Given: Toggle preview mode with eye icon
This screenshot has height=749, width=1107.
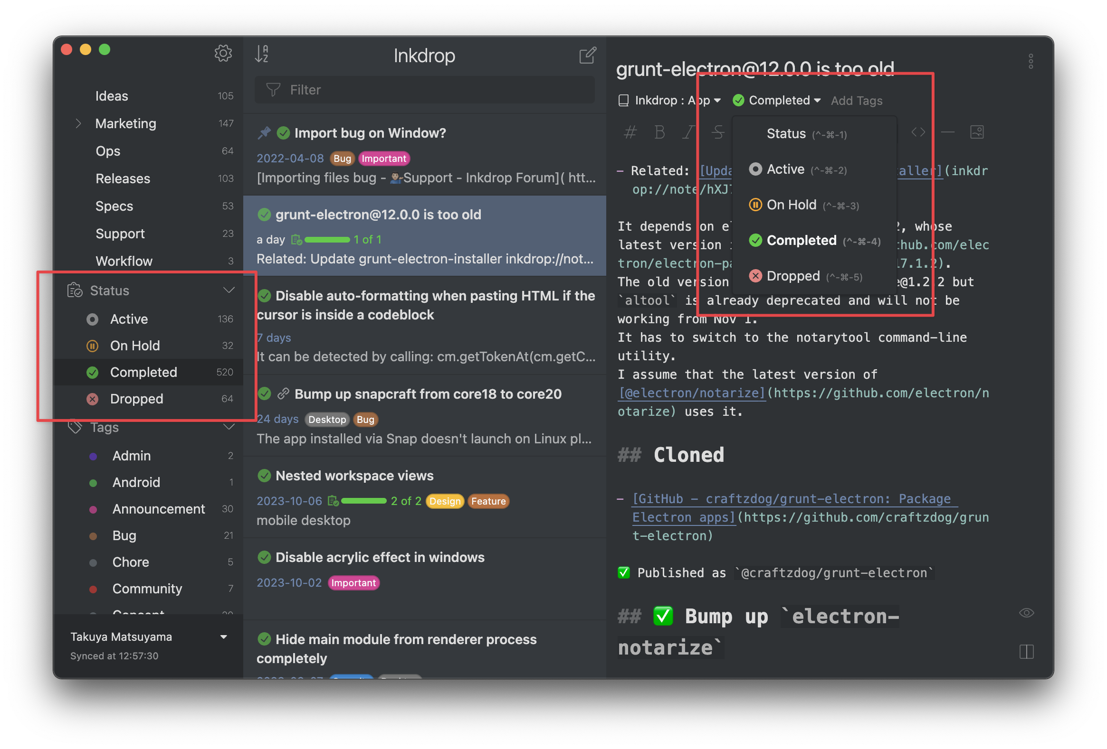Looking at the screenshot, I should (x=1026, y=613).
